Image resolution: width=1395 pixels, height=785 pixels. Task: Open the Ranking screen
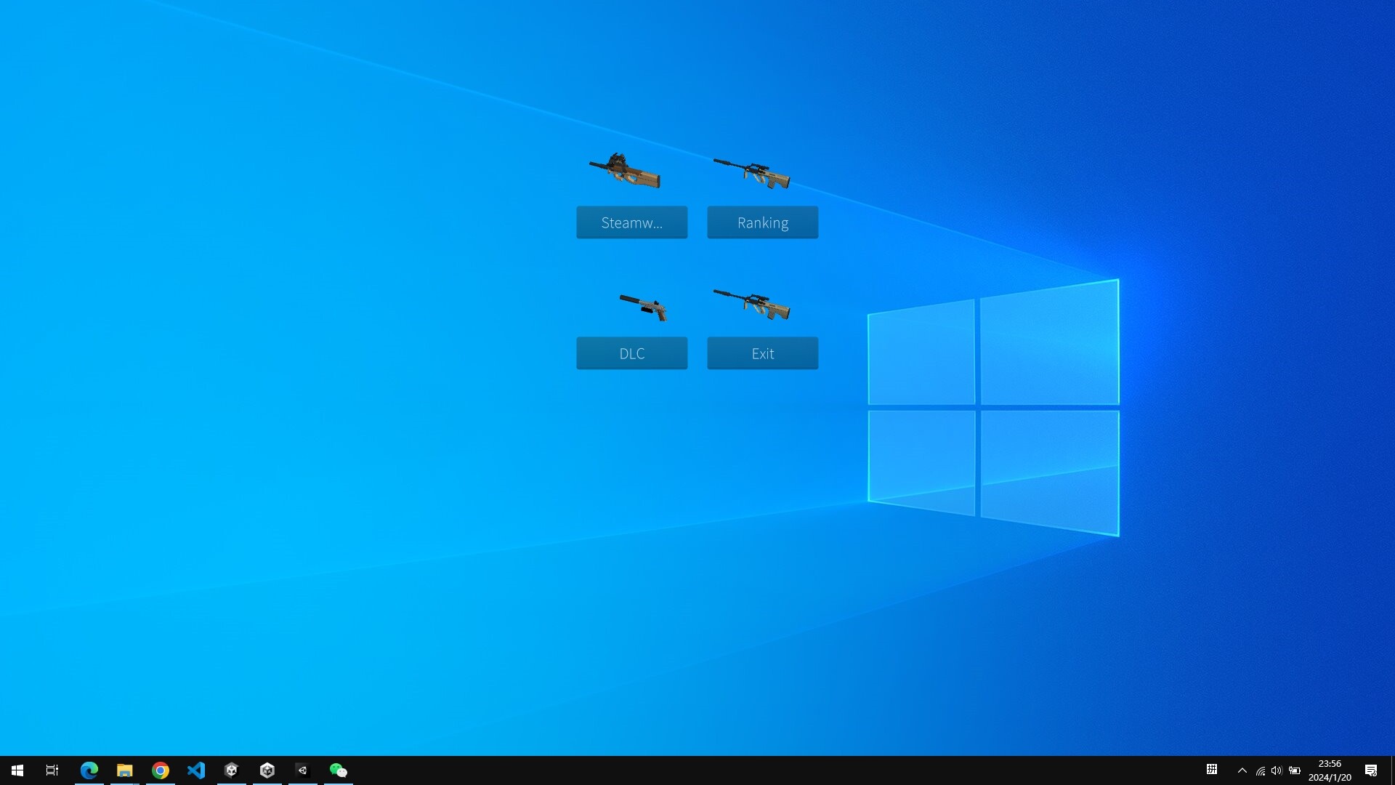[762, 222]
